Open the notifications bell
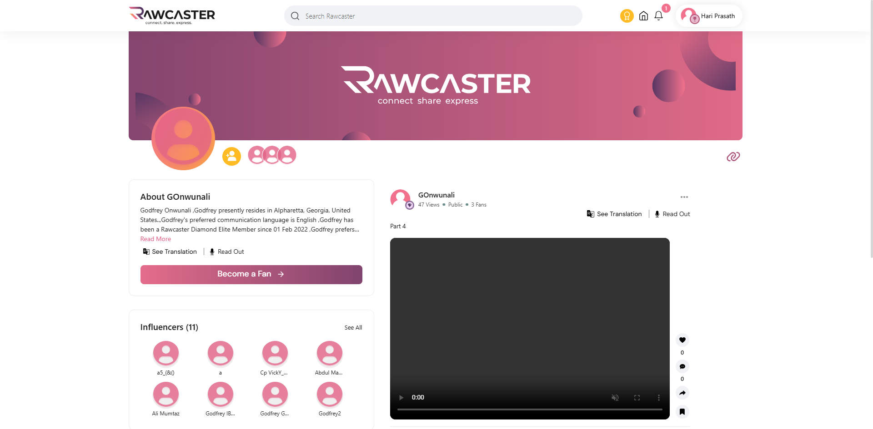873x429 pixels. tap(658, 16)
